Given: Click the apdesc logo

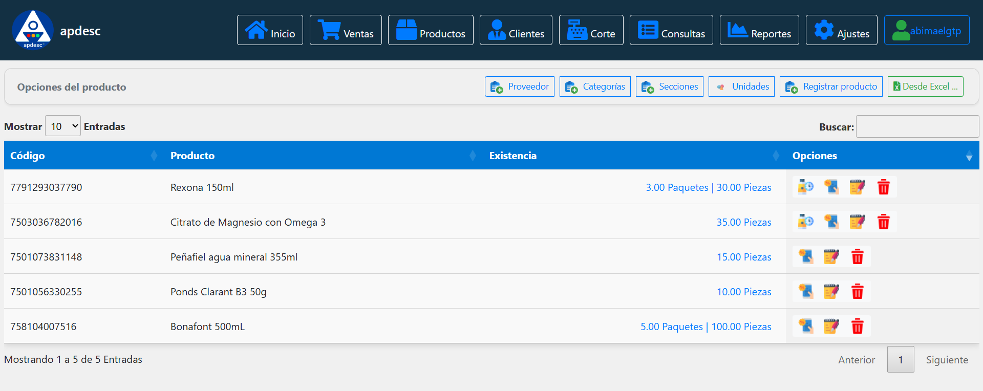Looking at the screenshot, I should (33, 30).
